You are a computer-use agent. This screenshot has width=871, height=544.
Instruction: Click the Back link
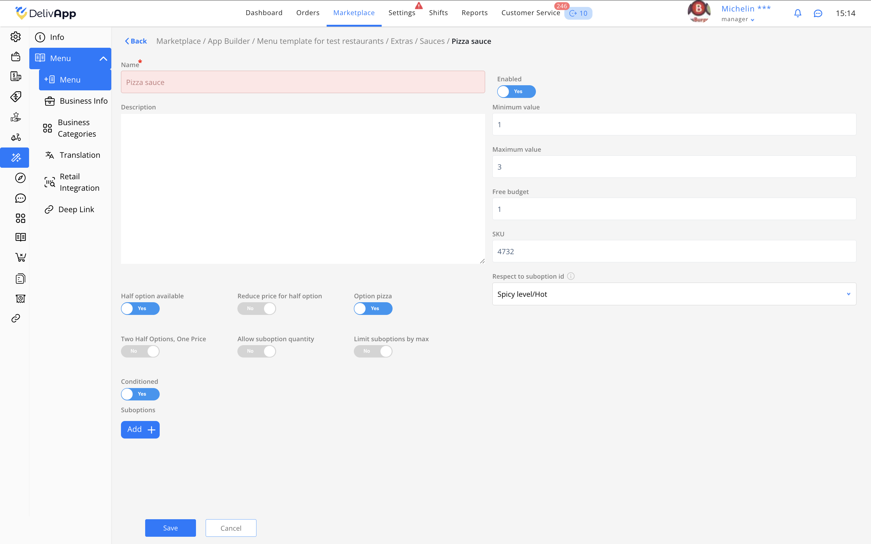coord(136,41)
